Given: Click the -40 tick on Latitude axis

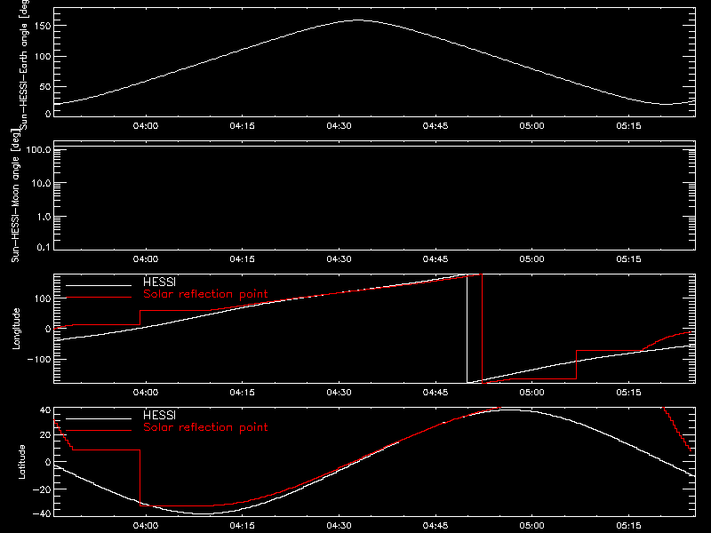Looking at the screenshot, I should click(42, 513).
